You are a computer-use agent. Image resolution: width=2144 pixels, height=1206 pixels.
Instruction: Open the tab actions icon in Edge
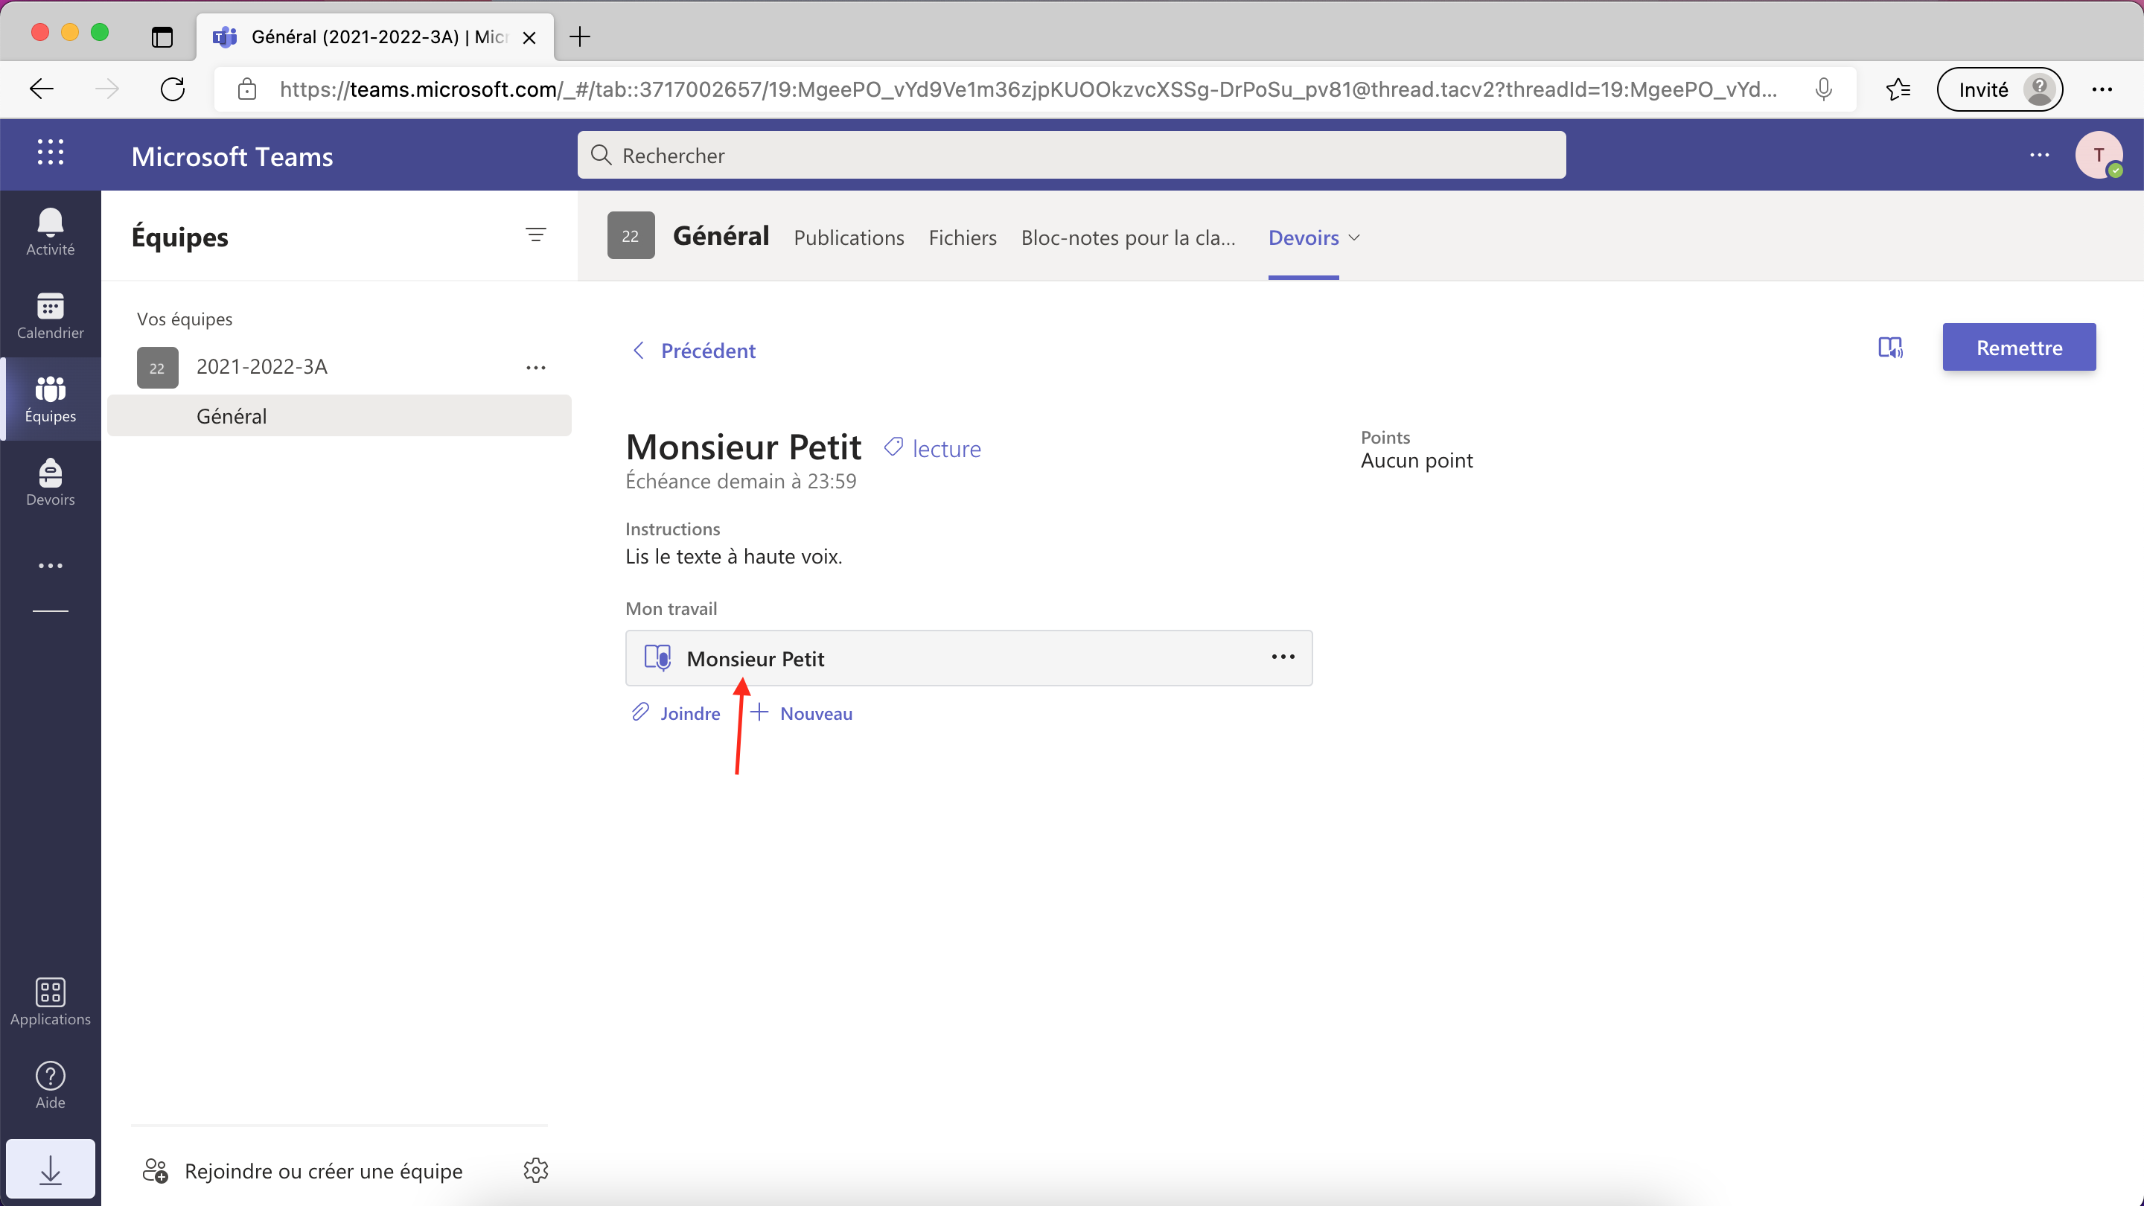point(162,36)
